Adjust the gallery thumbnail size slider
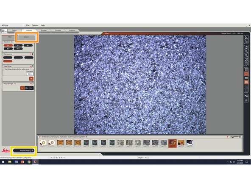 [x=236, y=137]
